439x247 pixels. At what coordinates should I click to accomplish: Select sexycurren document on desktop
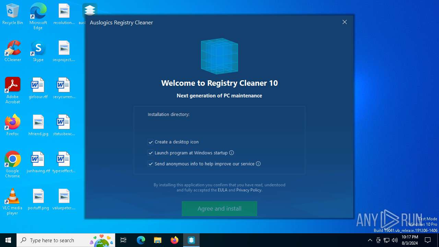tap(64, 89)
